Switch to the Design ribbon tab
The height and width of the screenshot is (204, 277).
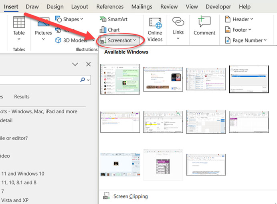click(x=55, y=7)
